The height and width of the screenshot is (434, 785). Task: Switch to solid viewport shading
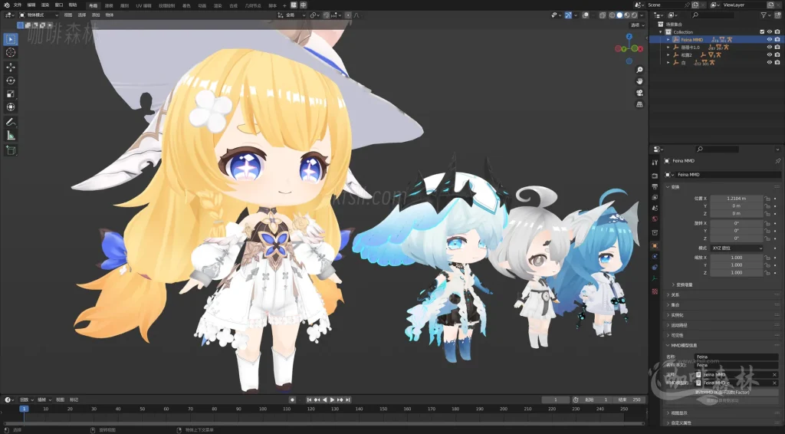tap(619, 15)
